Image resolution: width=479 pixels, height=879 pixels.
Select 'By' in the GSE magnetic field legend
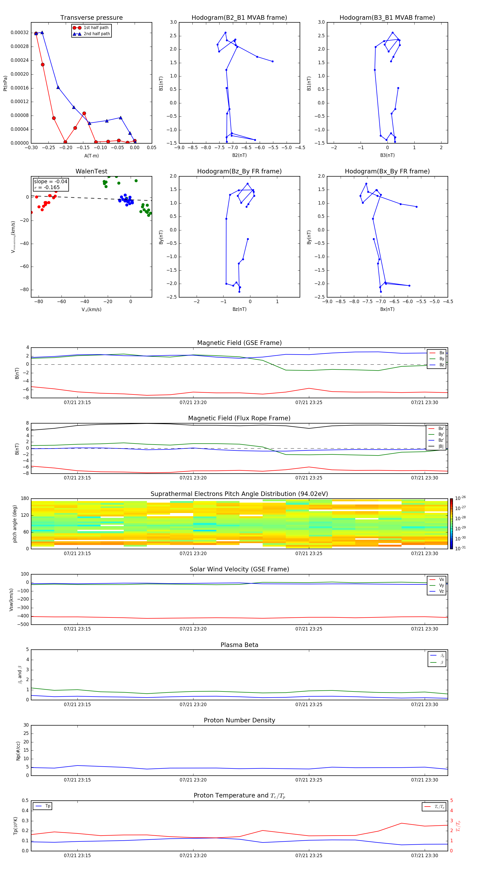coord(437,359)
